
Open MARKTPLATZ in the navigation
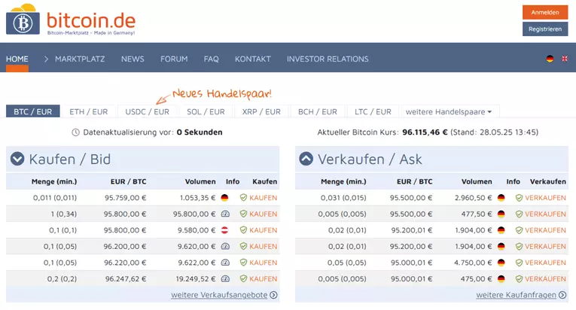[80, 59]
